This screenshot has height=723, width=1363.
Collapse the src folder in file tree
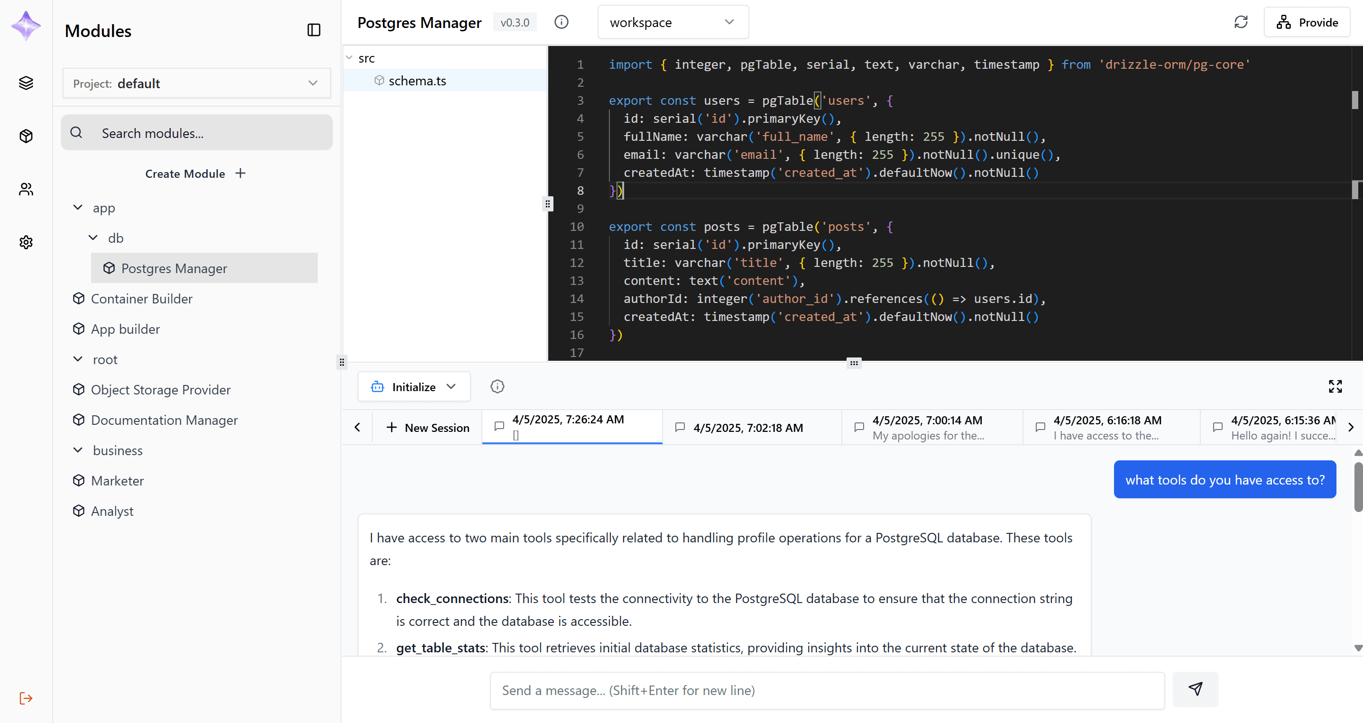click(x=349, y=58)
